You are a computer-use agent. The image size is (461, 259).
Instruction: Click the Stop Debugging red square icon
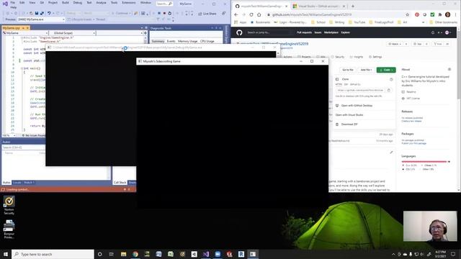click(x=164, y=13)
